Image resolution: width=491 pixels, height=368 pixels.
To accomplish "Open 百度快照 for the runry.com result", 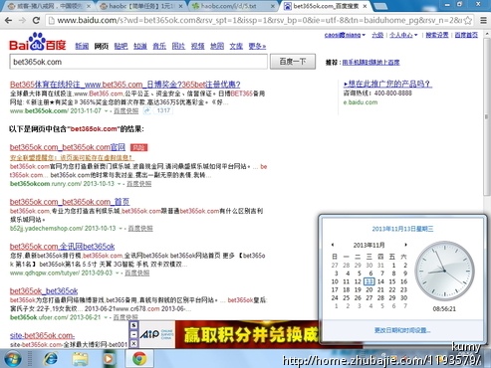I will 139,184.
